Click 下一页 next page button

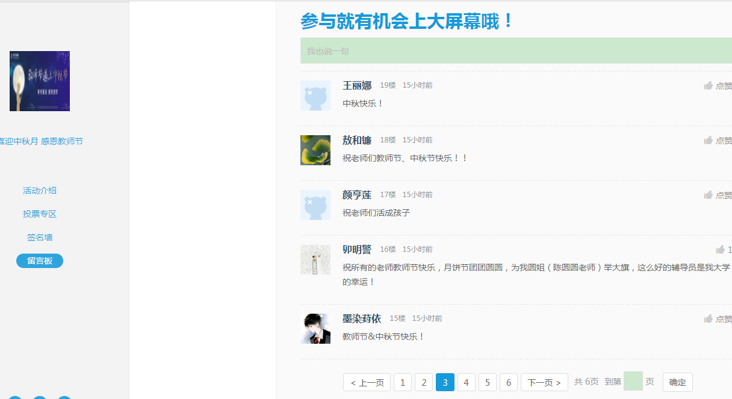click(x=544, y=383)
